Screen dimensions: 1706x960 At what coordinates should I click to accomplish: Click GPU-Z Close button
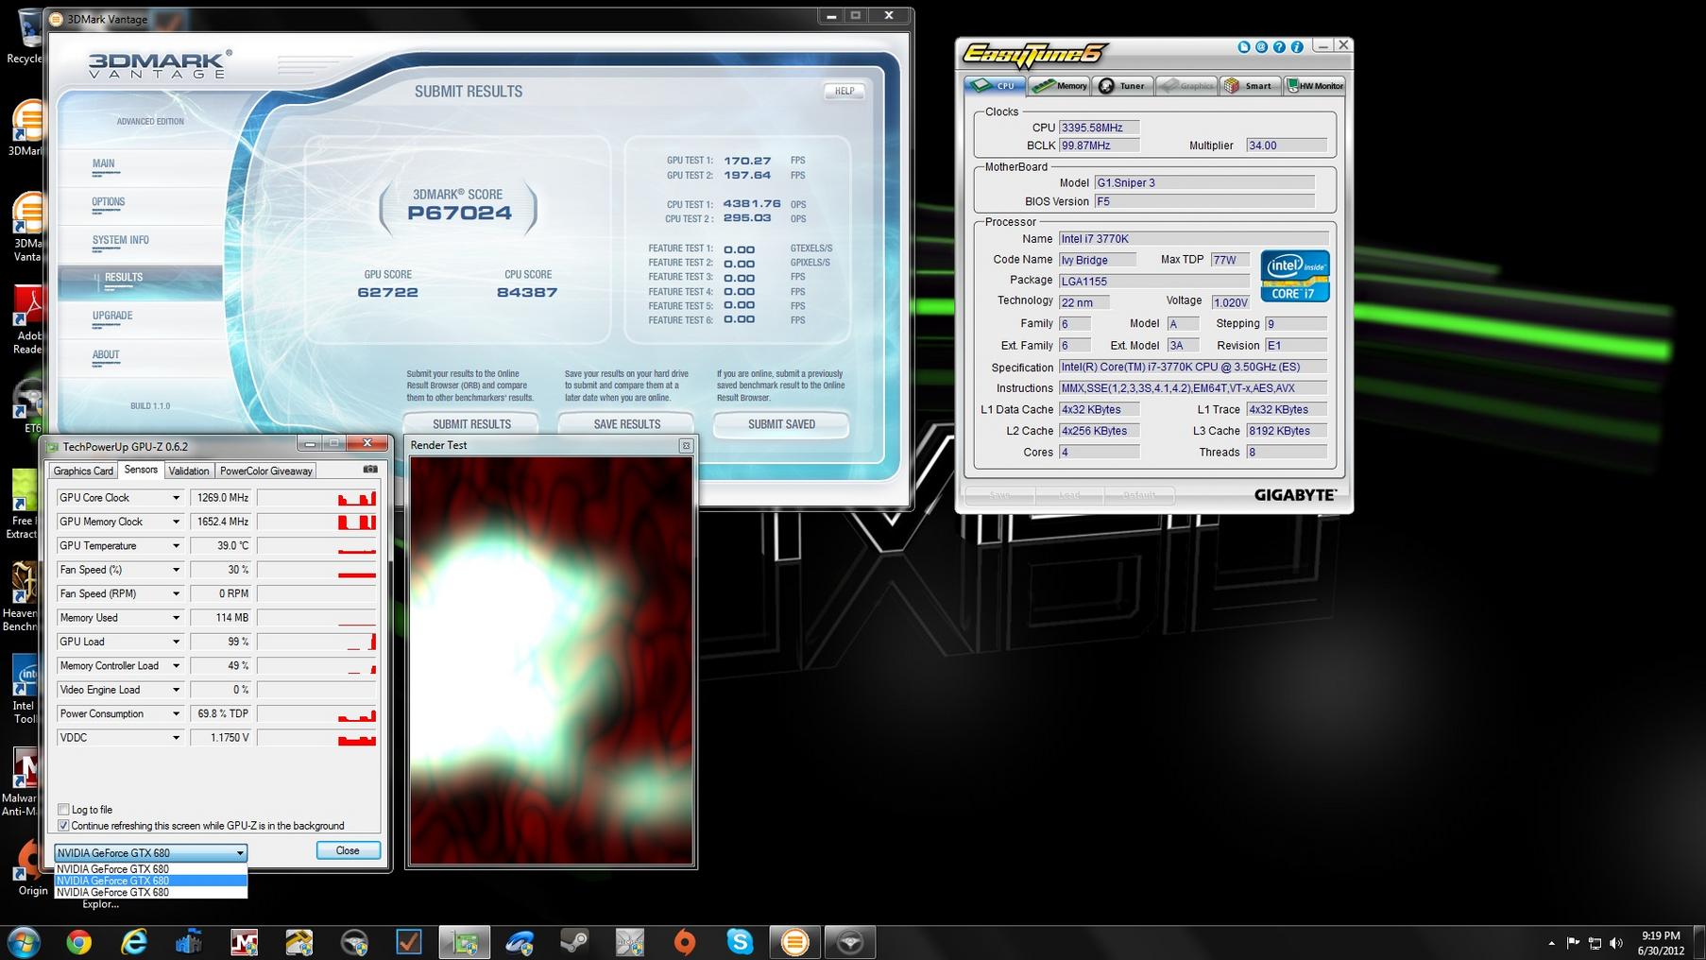tap(348, 850)
